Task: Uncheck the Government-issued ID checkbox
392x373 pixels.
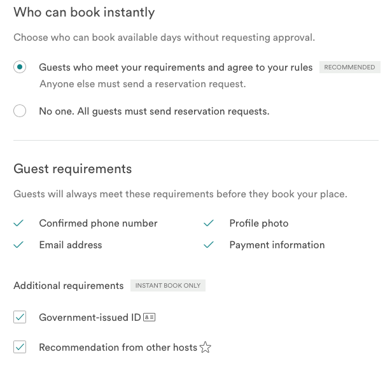Action: 20,317
